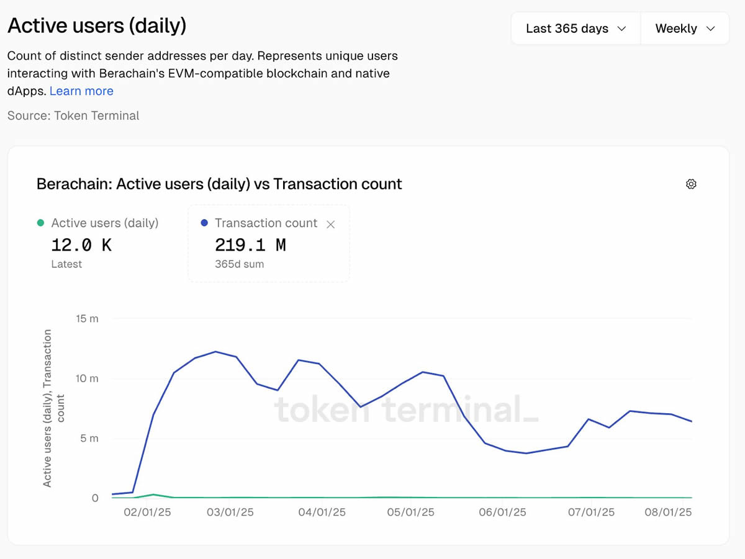Open the chart settings gear icon
The width and height of the screenshot is (745, 559).
[691, 184]
